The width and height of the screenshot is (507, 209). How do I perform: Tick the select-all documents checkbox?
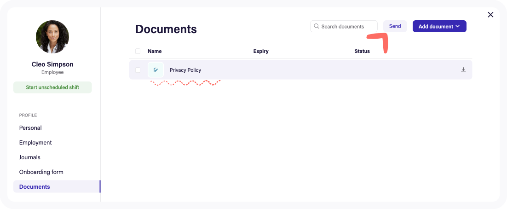[x=138, y=51]
